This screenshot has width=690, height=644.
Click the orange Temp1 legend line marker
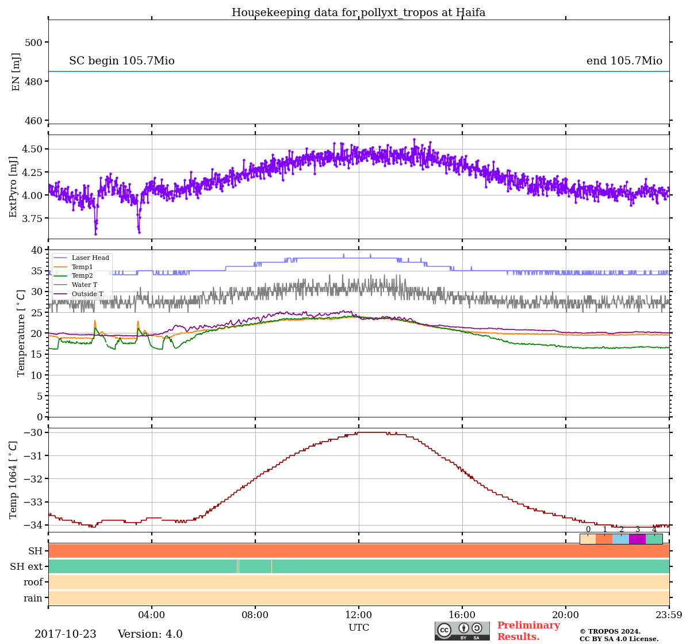60,267
